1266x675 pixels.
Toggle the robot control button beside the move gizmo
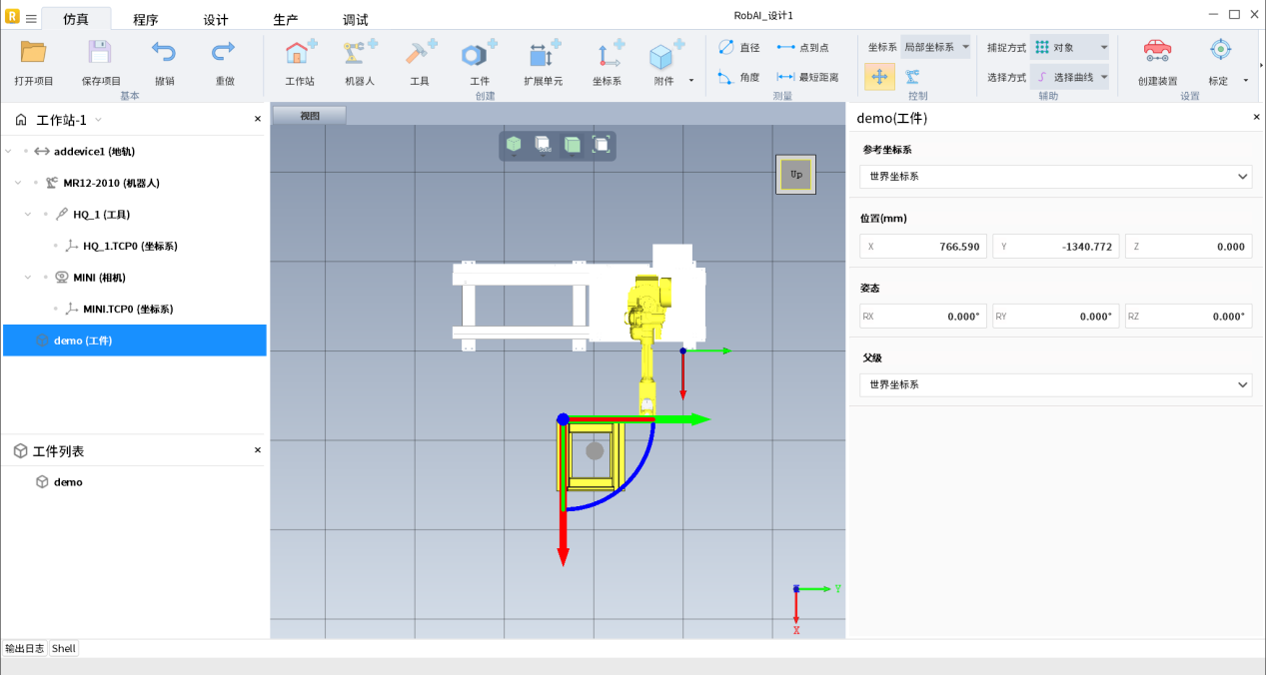coord(912,77)
